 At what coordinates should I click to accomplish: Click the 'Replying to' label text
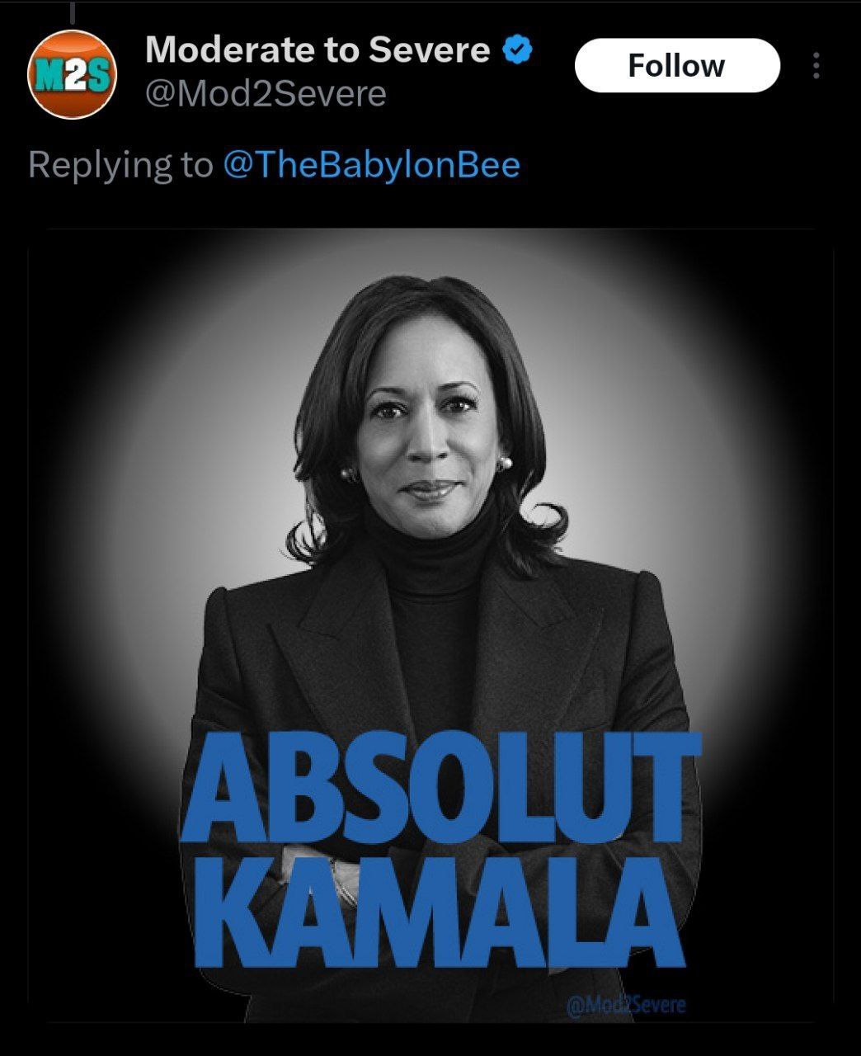pos(120,165)
